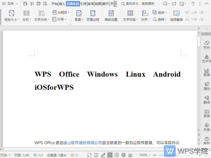Click the 页面边框 button
211x158 pixels.
(x=93, y=16)
